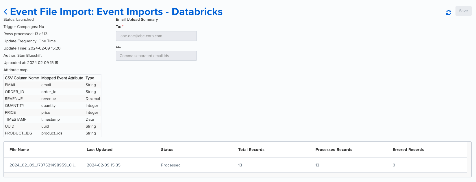This screenshot has height=182, width=476.
Task: Click the Processed Records column header
Action: coord(334,150)
